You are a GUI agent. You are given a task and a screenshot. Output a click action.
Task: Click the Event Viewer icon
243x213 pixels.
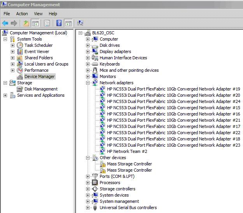[x=20, y=51]
